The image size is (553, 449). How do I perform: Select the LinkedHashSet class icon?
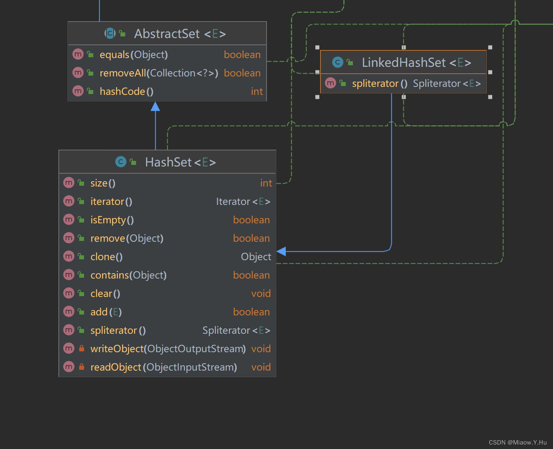tap(337, 62)
